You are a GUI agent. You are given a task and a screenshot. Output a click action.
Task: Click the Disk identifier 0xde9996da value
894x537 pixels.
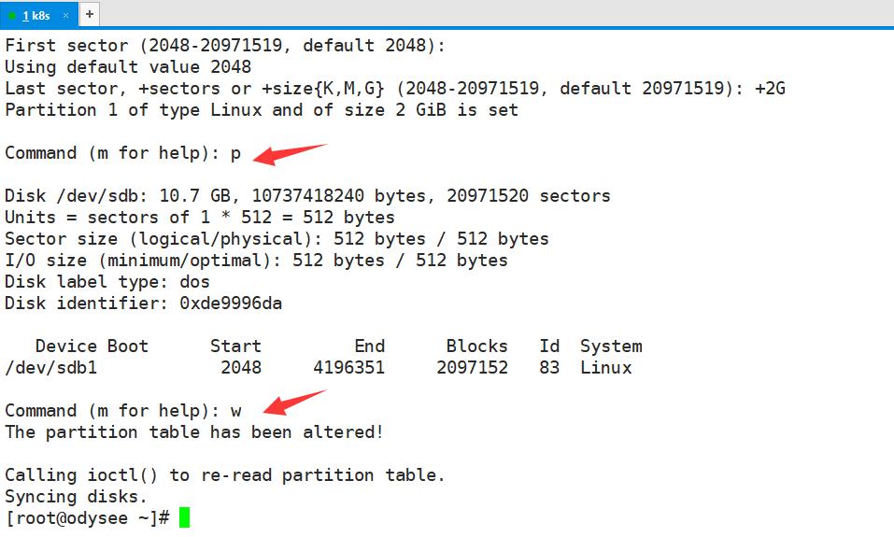point(231,304)
